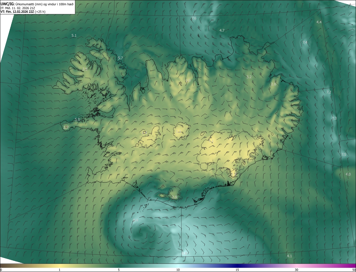Click the '50' tick on the color scale
Screen dimensions: 356x272
tap(354, 270)
